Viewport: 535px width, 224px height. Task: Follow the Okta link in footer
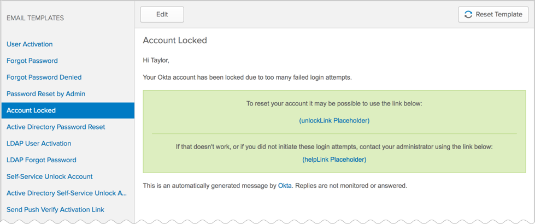click(x=285, y=186)
